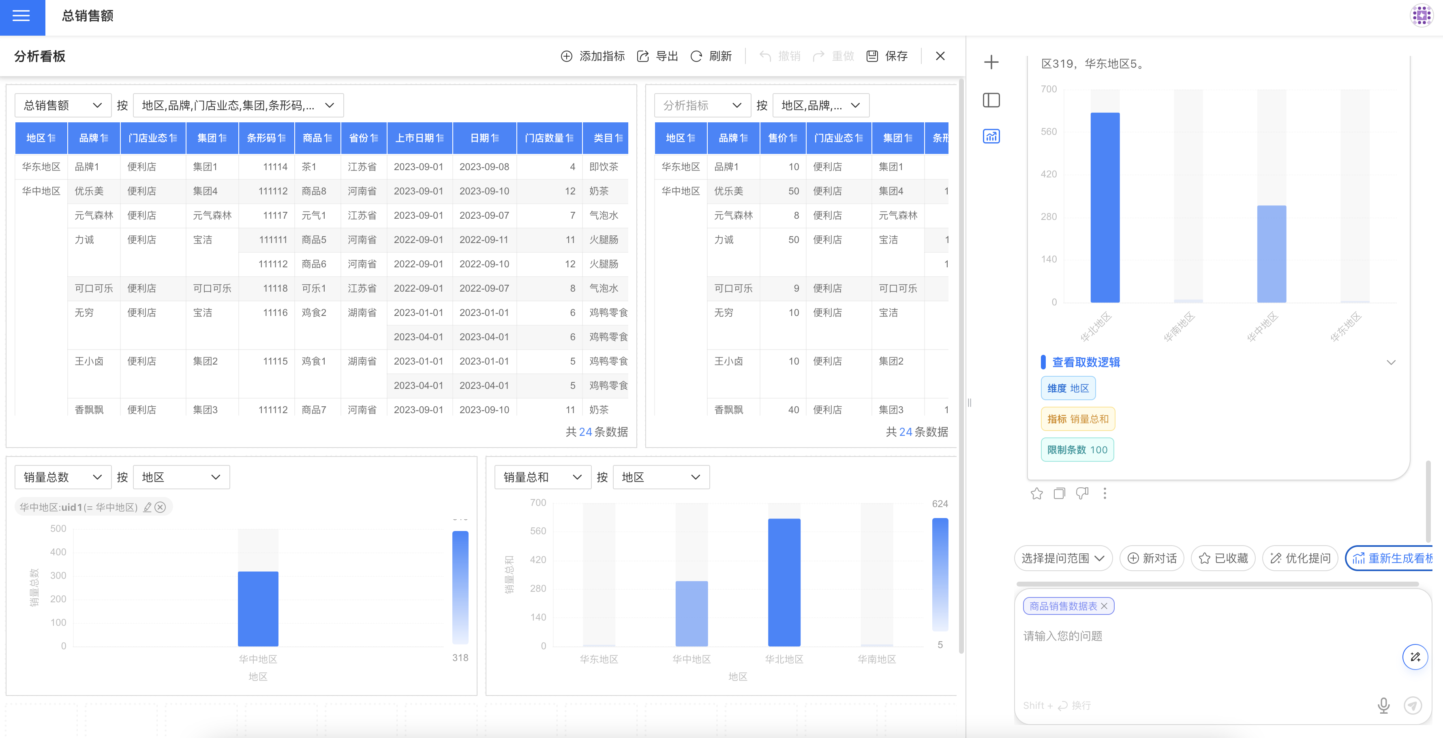Favorite the answer with the star icon

[1036, 493]
